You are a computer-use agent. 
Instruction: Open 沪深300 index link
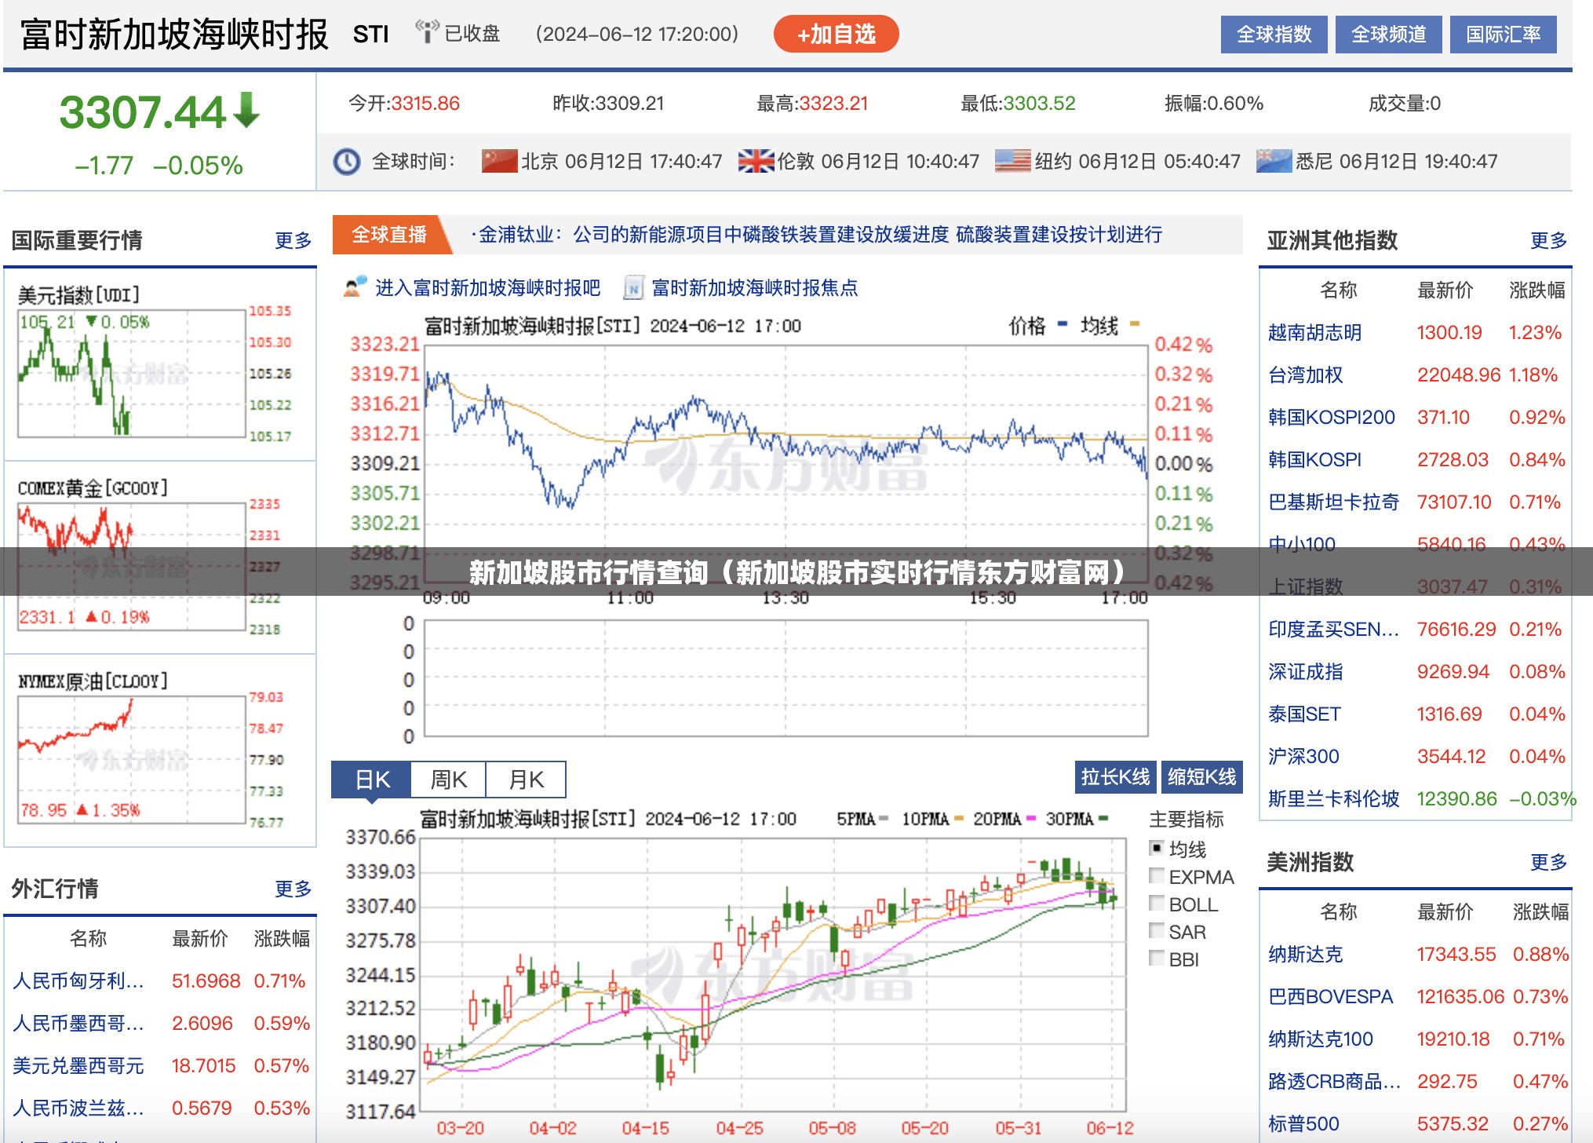1303,757
